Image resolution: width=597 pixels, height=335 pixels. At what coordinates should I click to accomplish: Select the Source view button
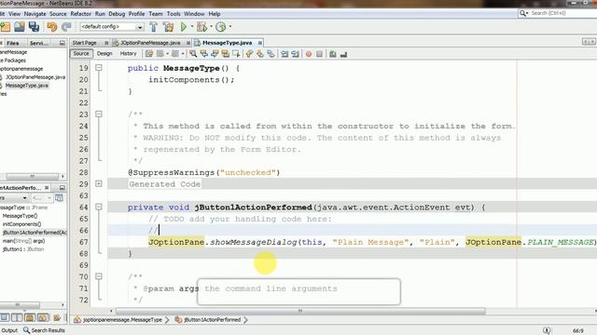81,54
